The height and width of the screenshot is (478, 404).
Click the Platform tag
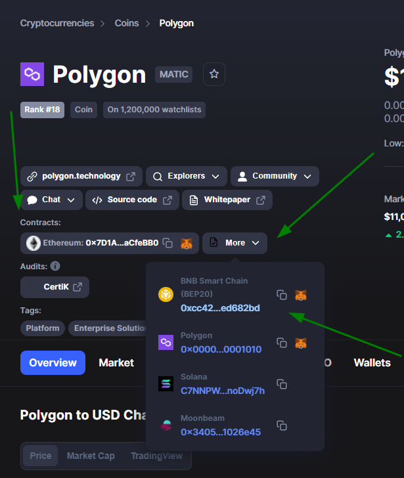(43, 328)
